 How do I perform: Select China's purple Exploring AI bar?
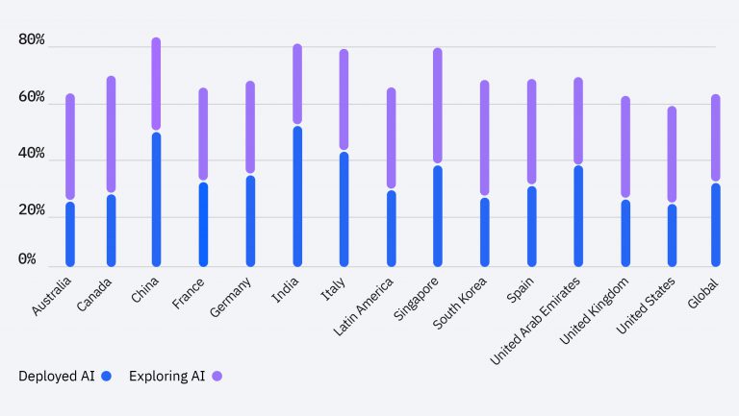click(x=156, y=84)
